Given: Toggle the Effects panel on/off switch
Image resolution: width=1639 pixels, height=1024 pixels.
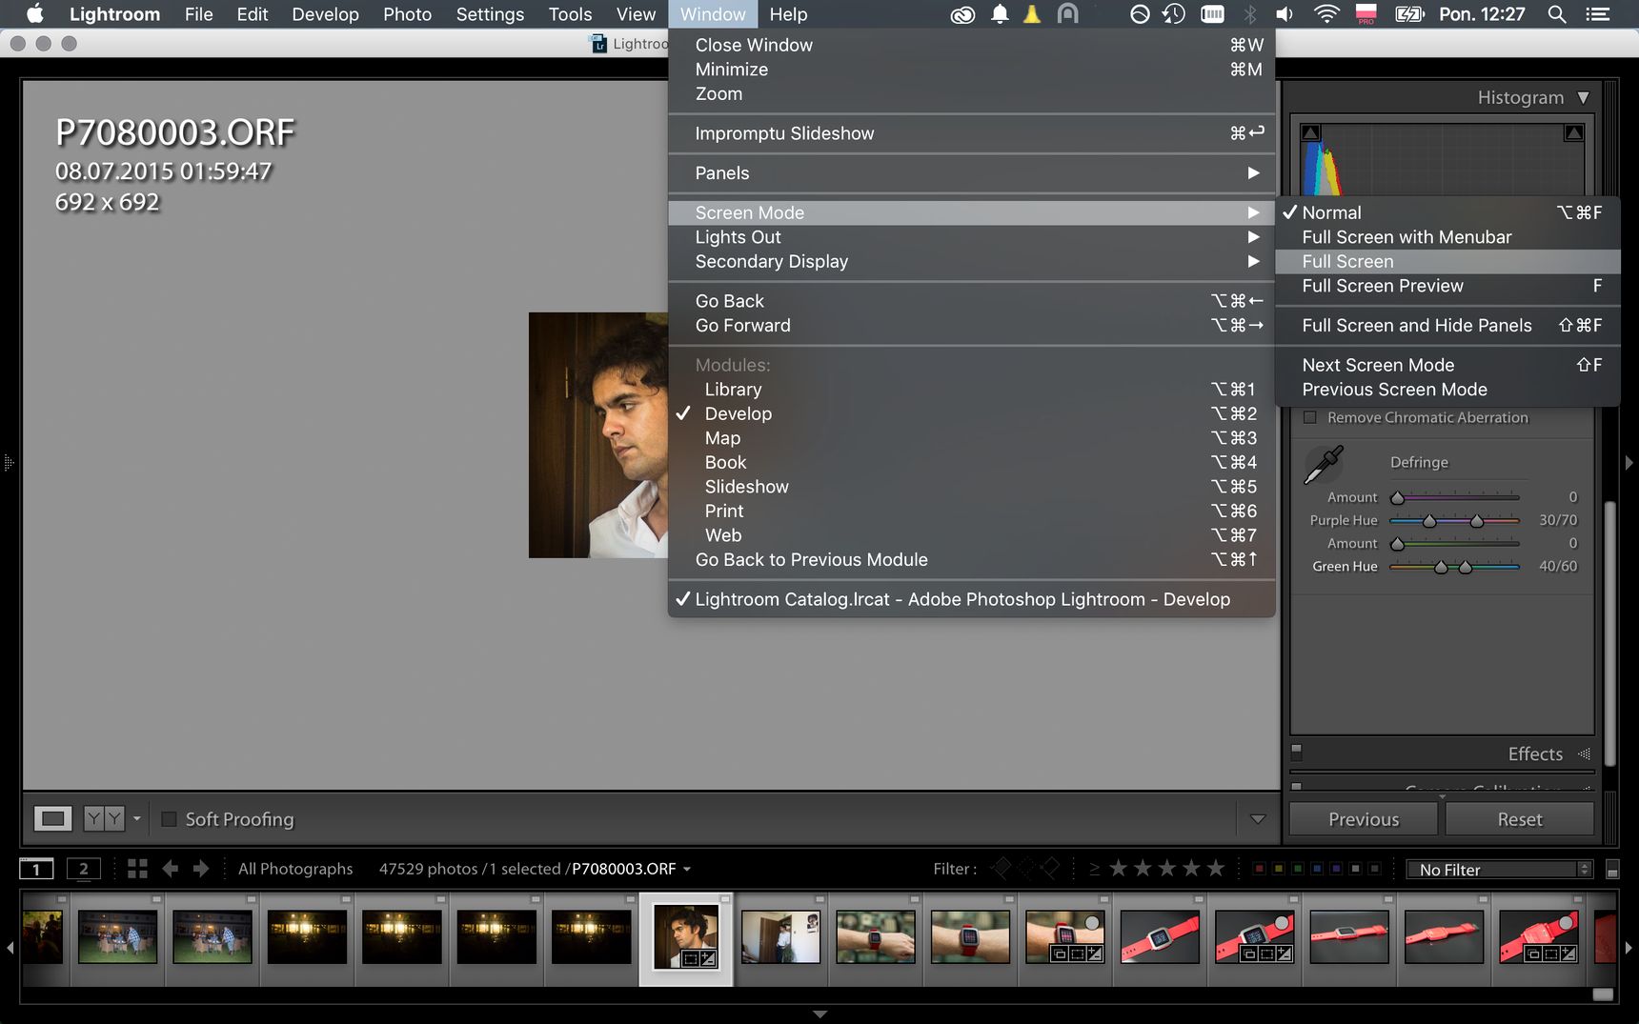Looking at the screenshot, I should tap(1296, 752).
